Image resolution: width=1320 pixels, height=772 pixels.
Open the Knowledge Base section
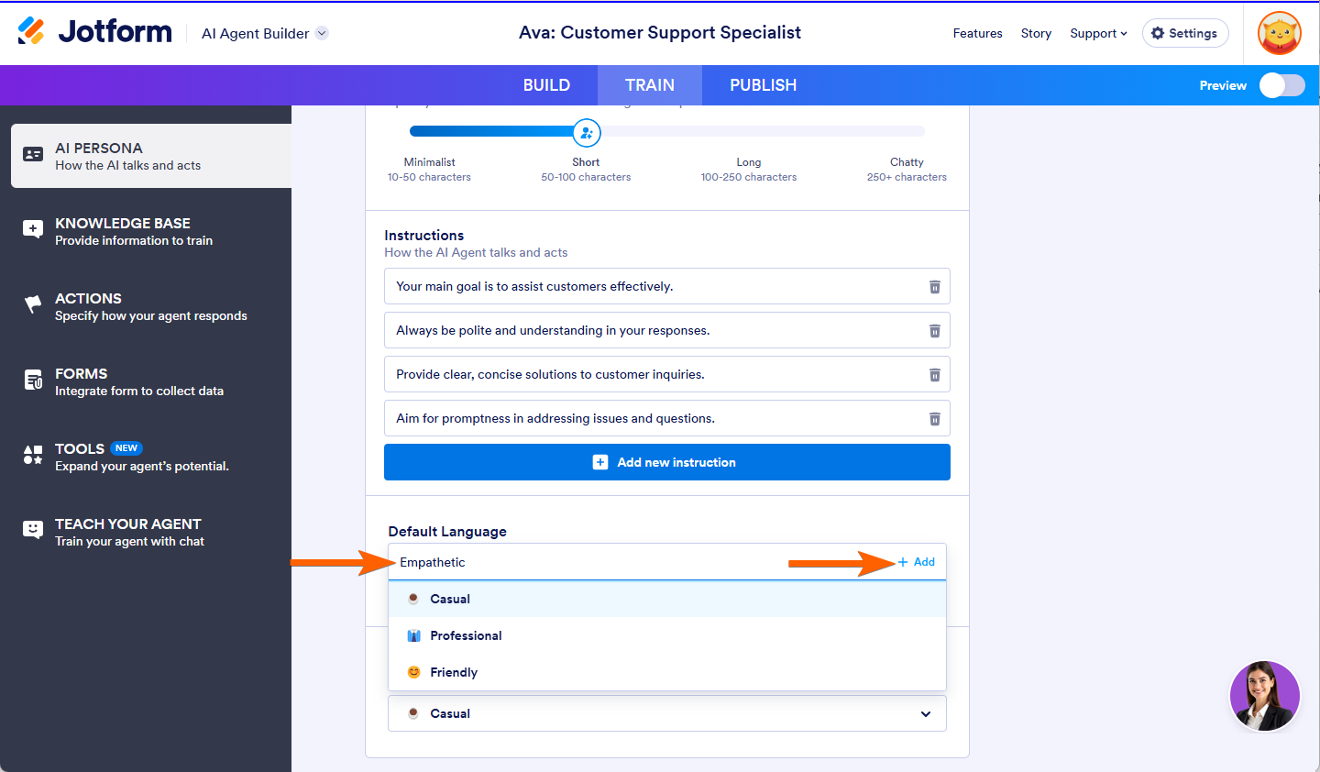[x=134, y=231]
